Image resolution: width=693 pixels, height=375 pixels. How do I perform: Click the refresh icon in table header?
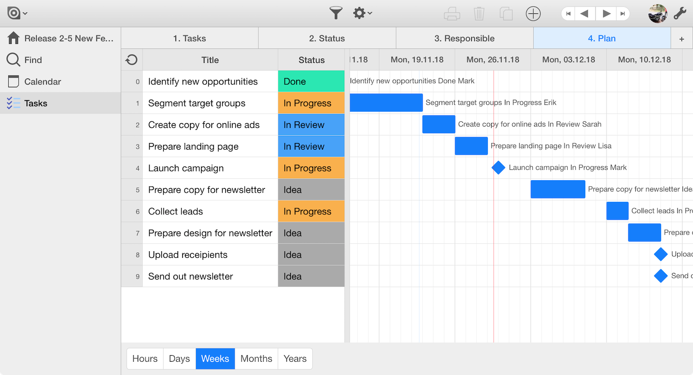click(x=132, y=60)
